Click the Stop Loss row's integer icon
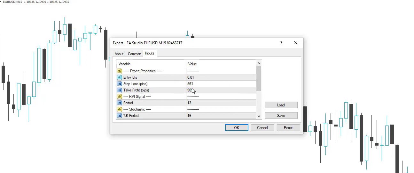This screenshot has height=173, width=414. point(120,84)
